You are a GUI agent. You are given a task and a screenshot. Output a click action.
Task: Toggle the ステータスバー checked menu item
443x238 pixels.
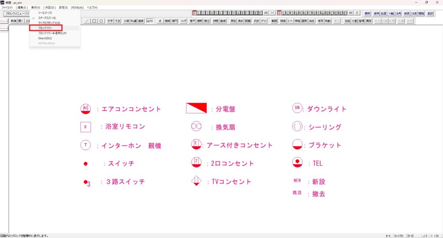(x=47, y=18)
